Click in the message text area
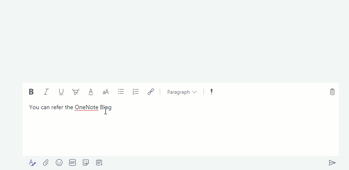 (179, 129)
